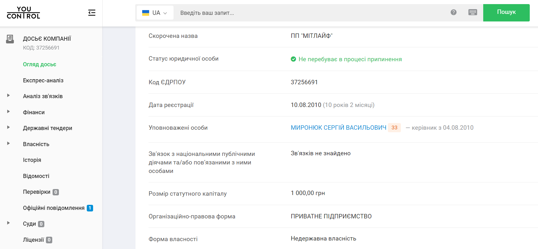Open Офіційні повідомлення section
This screenshot has height=249, width=538.
click(x=54, y=208)
